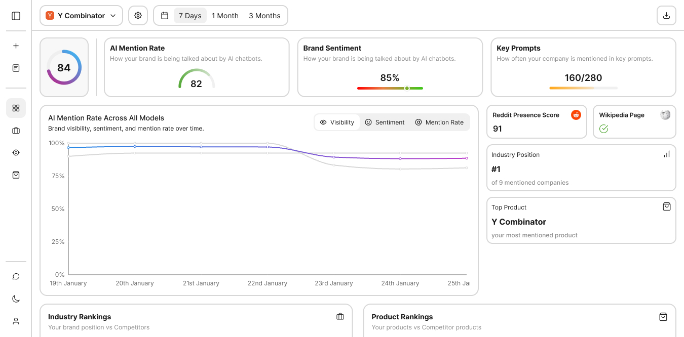The width and height of the screenshot is (684, 337).
Task: Switch chart to Mention Rate
Action: (439, 122)
